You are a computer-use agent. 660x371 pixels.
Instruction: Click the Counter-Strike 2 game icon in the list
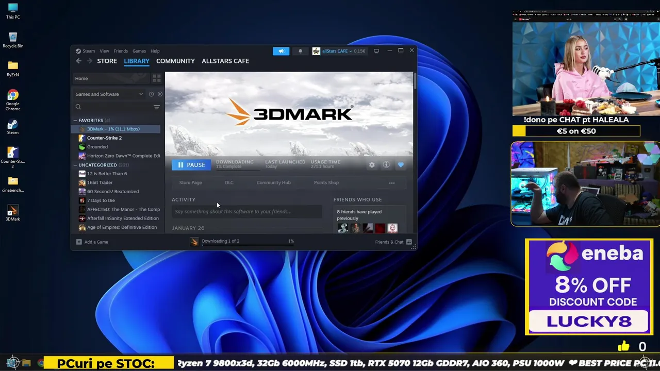pyautogui.click(x=82, y=138)
